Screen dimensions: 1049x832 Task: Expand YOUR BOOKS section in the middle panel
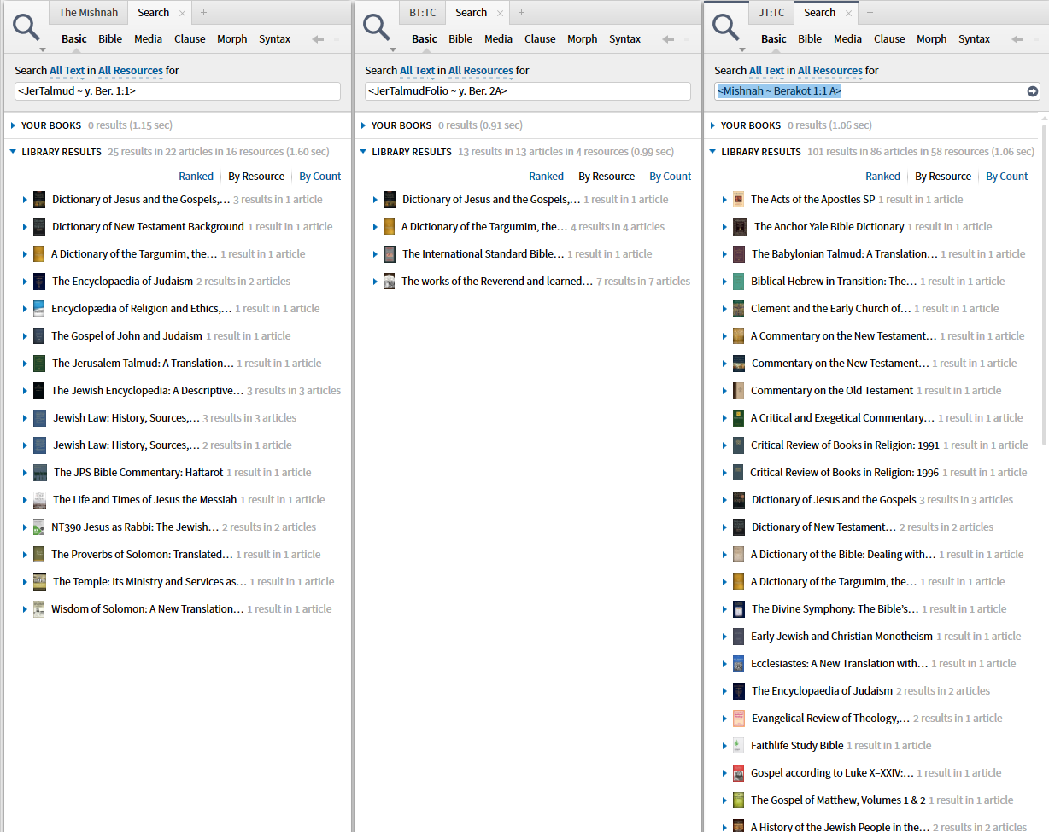(x=363, y=125)
